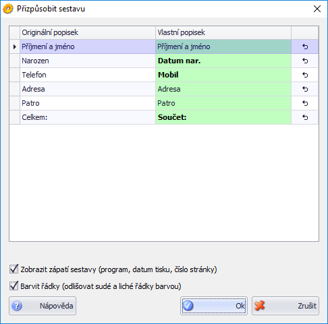Revert the Patro row label
The image size is (328, 324).
305,103
